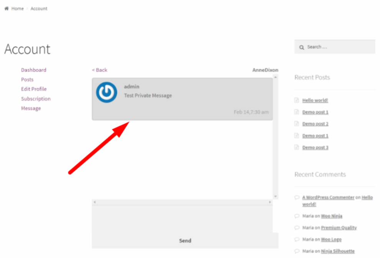Viewport: 380px width, 258px height.
Task: Open Dashboard in account menu
Action: click(x=33, y=70)
